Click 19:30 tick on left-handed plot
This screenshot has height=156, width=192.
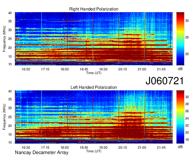[x=103, y=148]
